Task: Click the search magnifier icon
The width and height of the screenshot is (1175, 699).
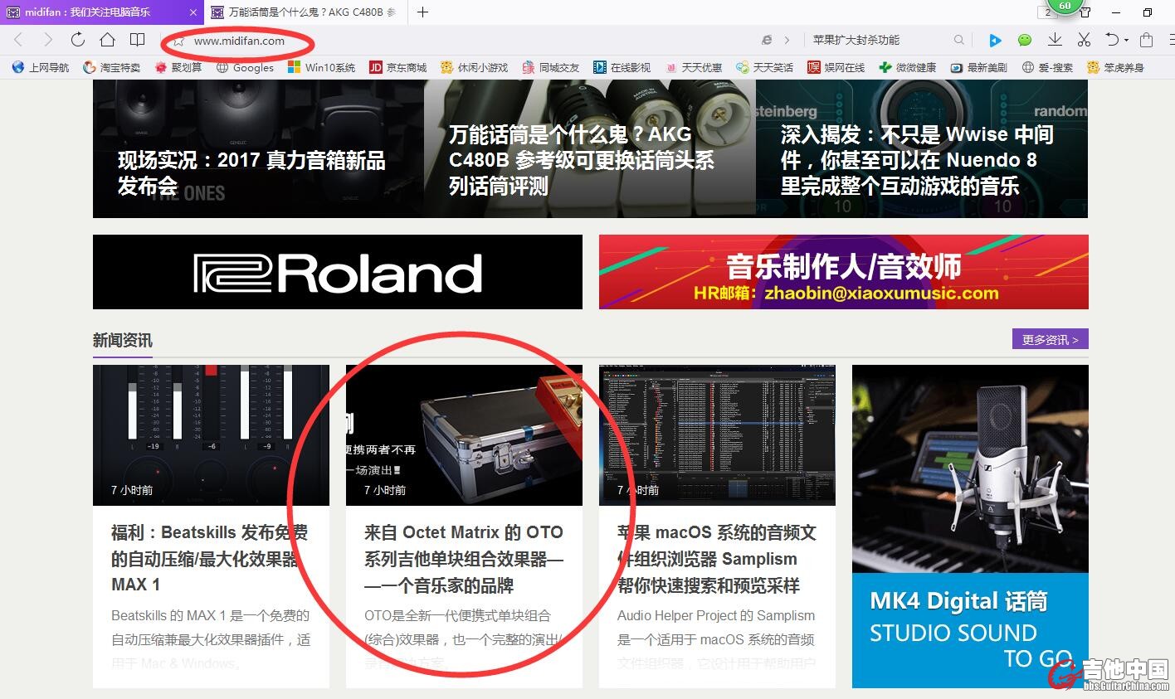Action: pos(959,40)
